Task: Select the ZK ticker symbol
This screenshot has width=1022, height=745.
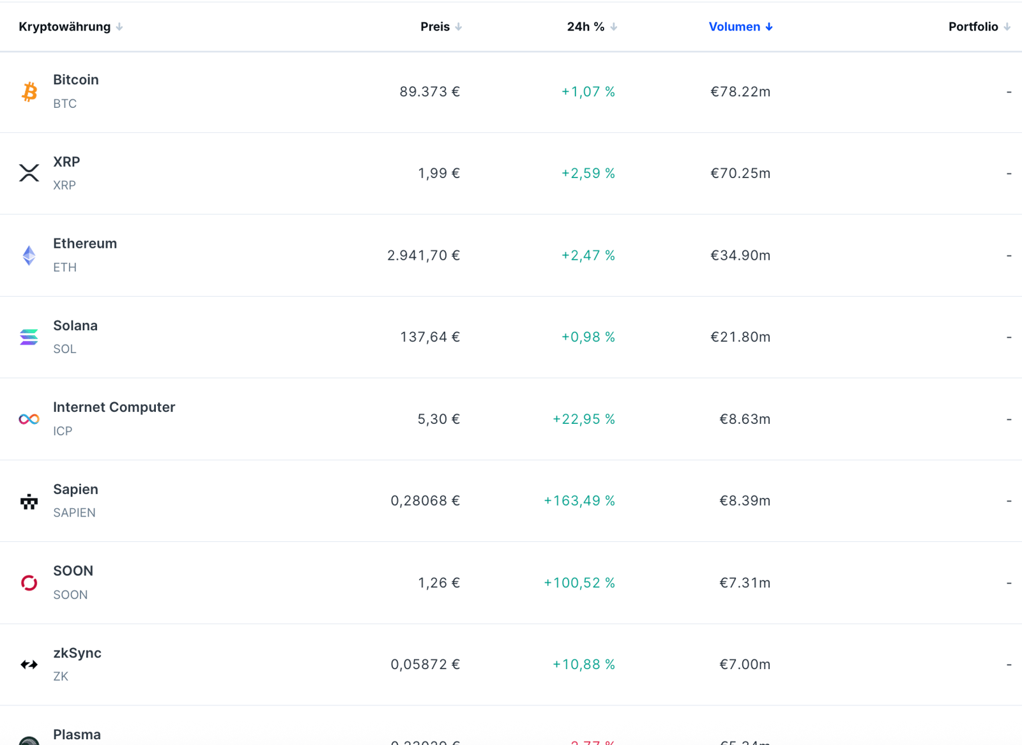Action: point(61,677)
